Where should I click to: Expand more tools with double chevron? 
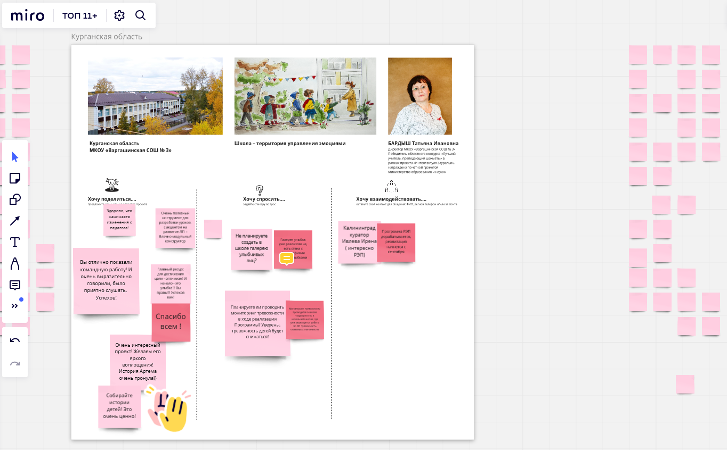tap(15, 306)
